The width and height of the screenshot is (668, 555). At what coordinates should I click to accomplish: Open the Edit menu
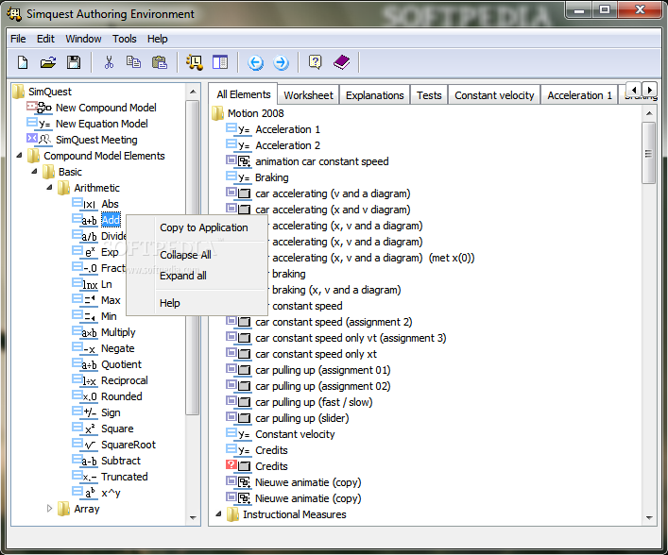point(45,39)
